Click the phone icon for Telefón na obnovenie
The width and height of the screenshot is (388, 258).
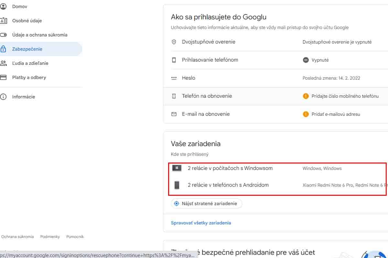tap(174, 96)
